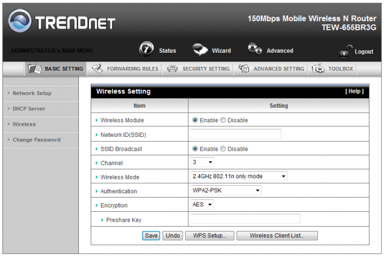The width and height of the screenshot is (385, 262).
Task: Select Enable for Wireless Module
Action: [x=195, y=120]
